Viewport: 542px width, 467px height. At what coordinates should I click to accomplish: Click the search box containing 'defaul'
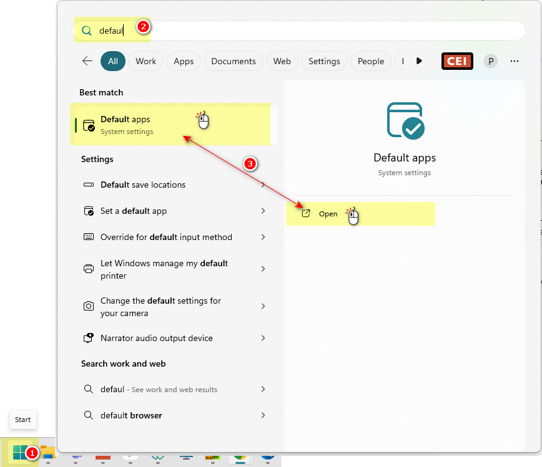pyautogui.click(x=300, y=31)
